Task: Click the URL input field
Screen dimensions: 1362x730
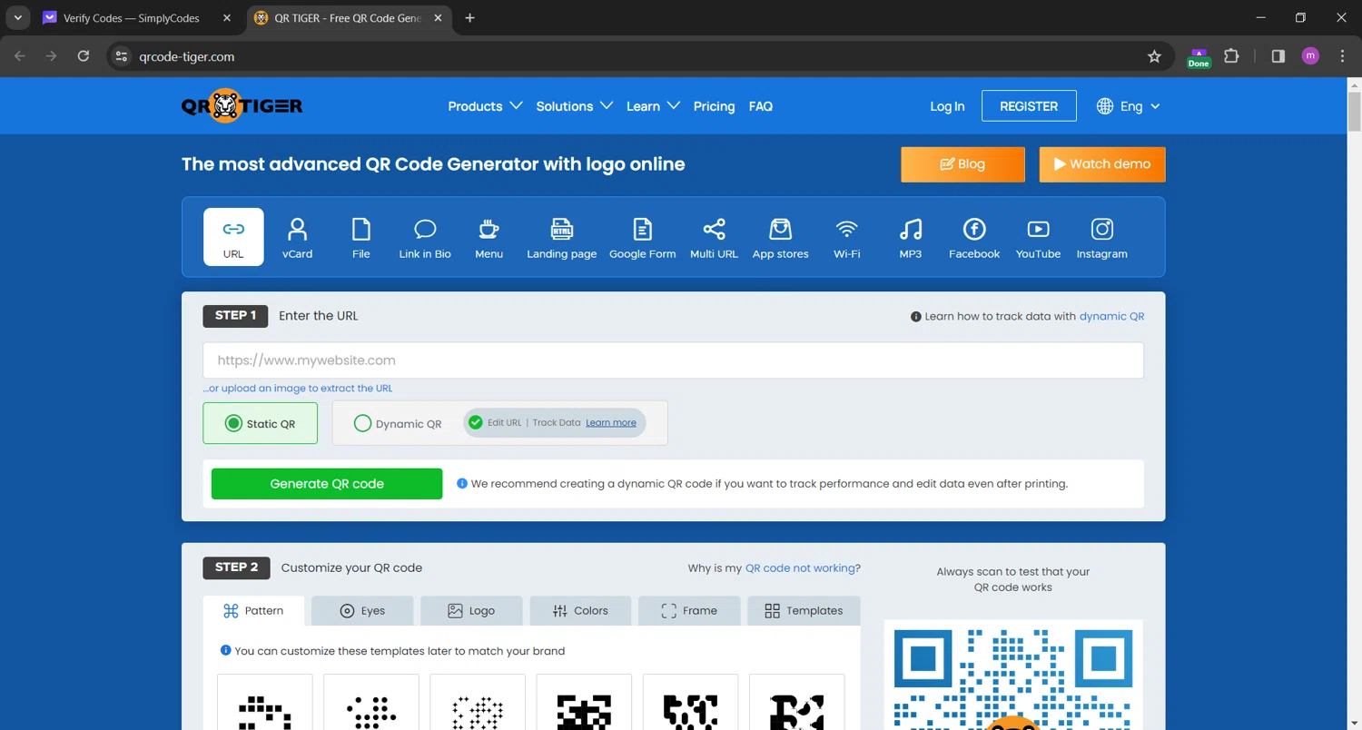Action: point(673,360)
